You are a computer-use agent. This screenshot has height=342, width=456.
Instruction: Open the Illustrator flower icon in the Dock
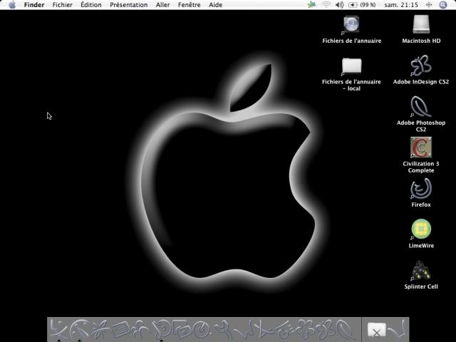point(306,330)
